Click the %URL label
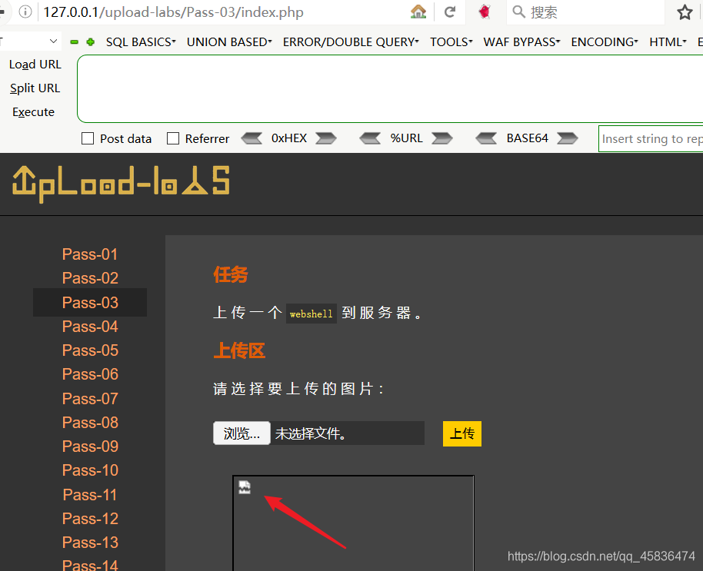This screenshot has width=703, height=571. [x=406, y=138]
